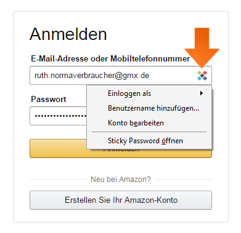Click the Passwort field label
Image resolution: width=241 pixels, height=233 pixels.
point(49,99)
